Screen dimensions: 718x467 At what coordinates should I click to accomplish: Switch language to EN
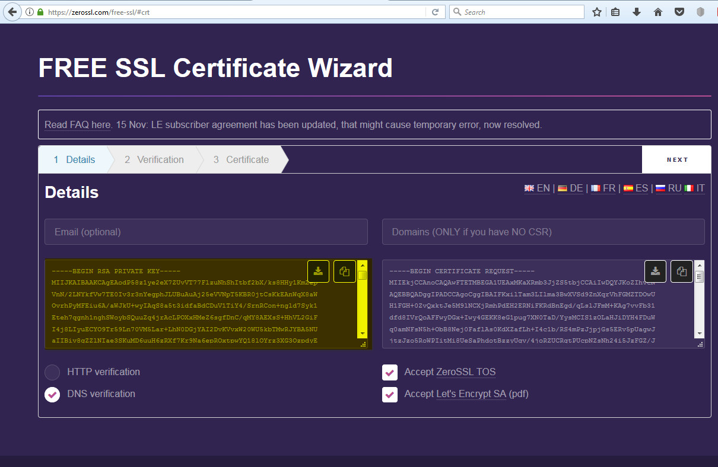point(537,188)
